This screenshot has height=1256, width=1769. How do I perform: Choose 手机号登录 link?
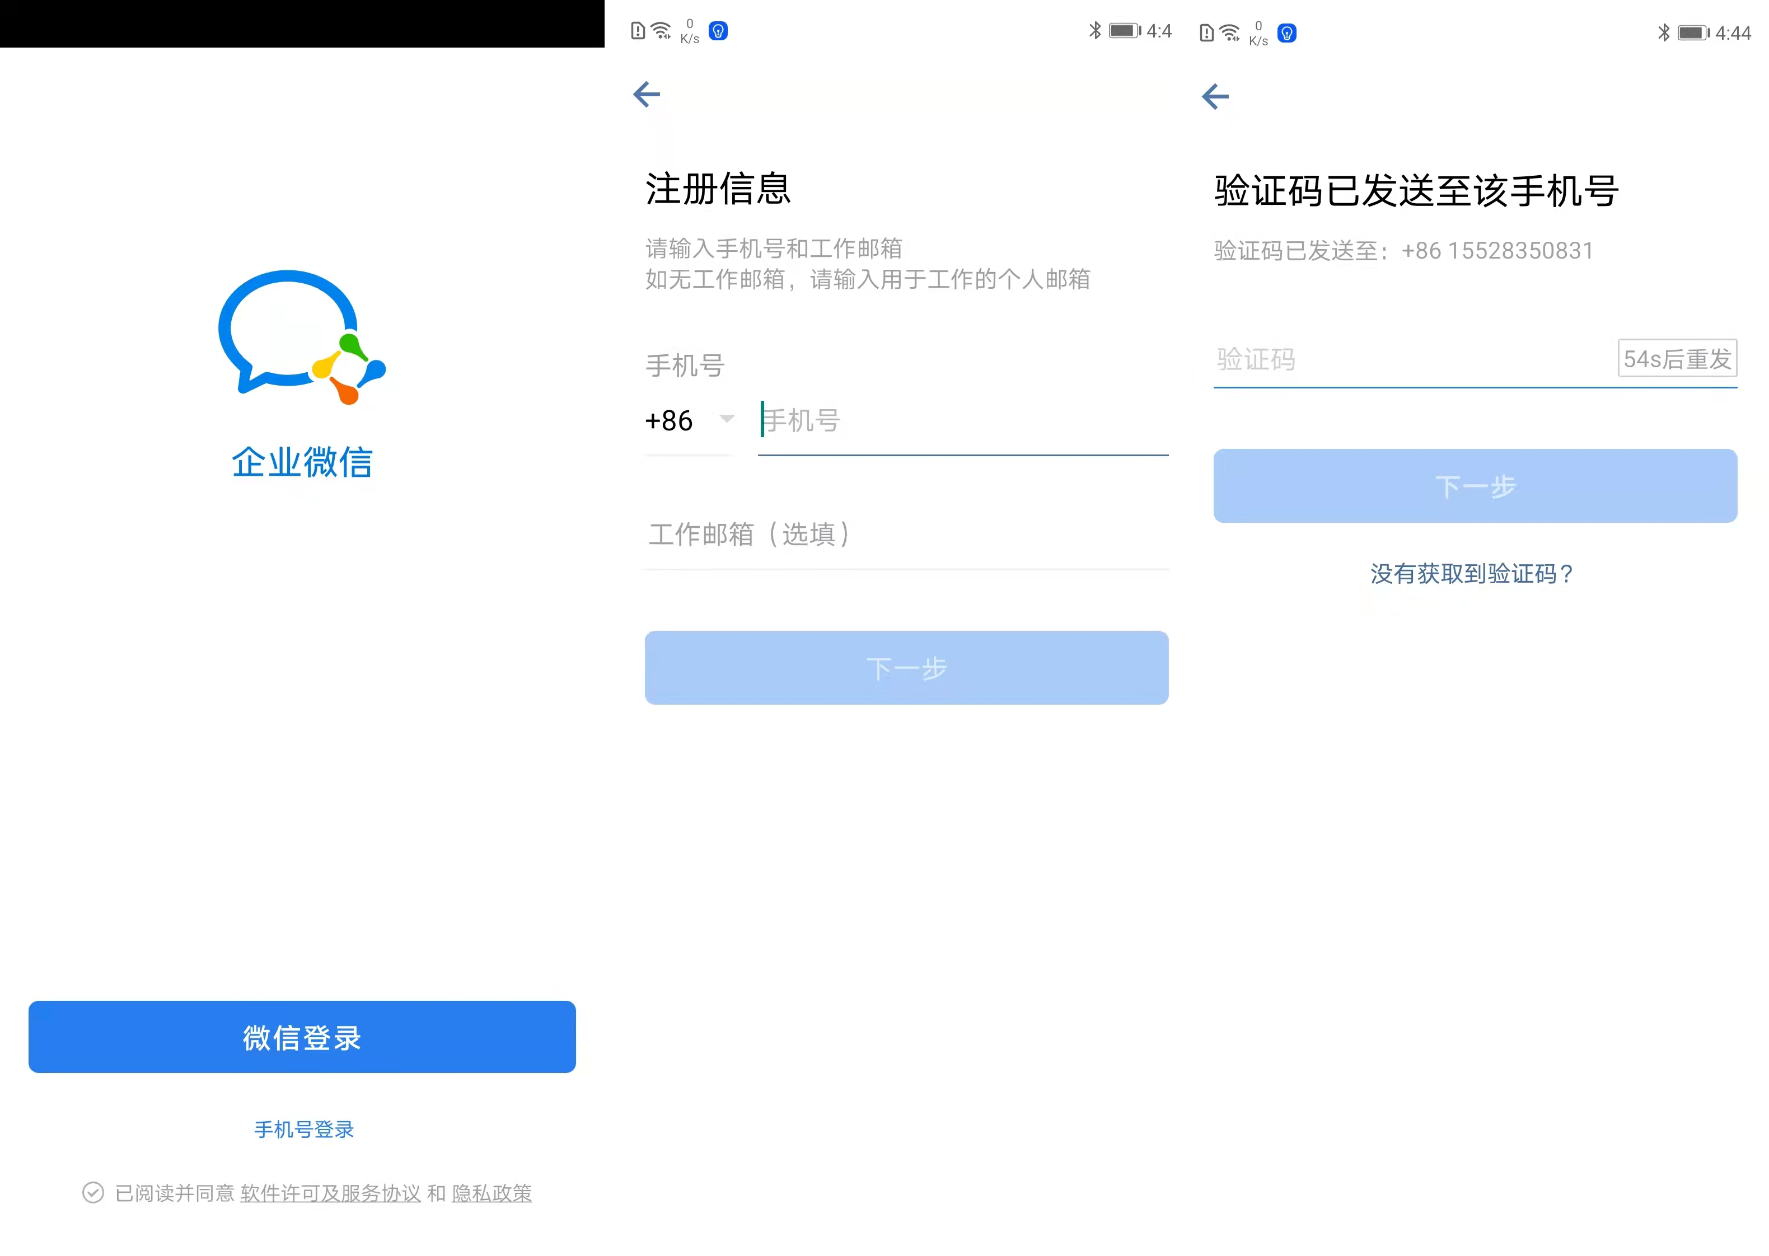(304, 1129)
